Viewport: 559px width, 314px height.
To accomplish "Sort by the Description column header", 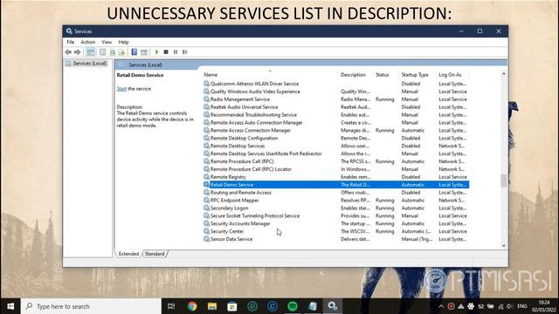I will (x=353, y=75).
